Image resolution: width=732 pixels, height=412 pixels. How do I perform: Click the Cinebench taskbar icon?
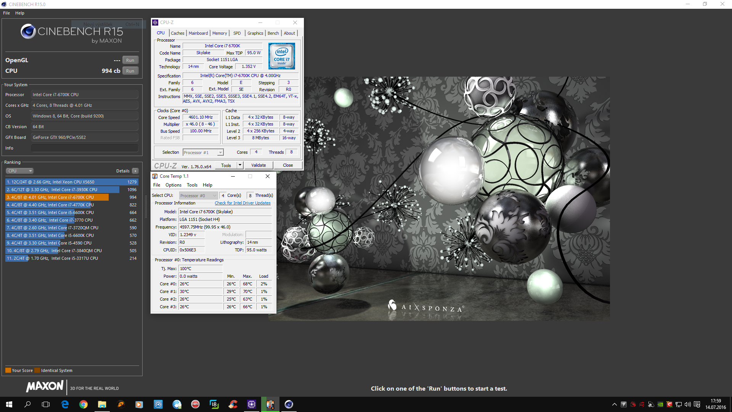pyautogui.click(x=289, y=404)
